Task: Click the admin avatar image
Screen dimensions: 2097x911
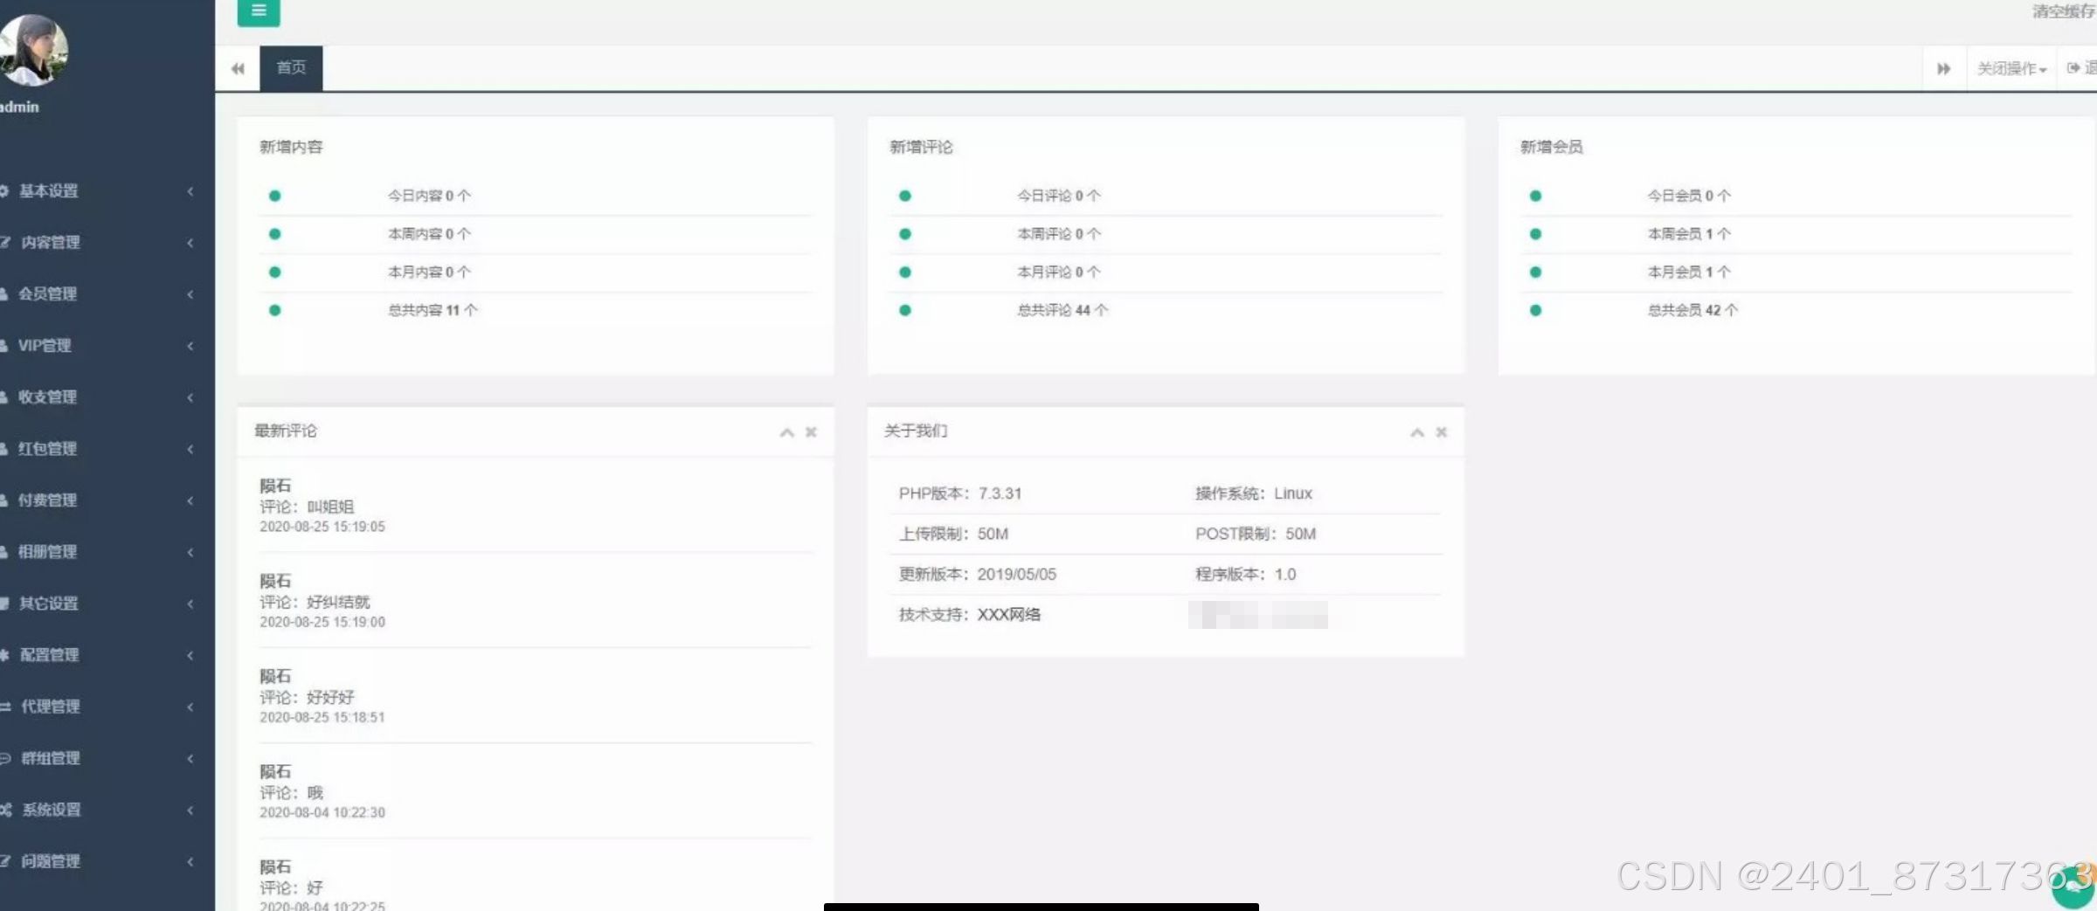Action: tap(35, 50)
